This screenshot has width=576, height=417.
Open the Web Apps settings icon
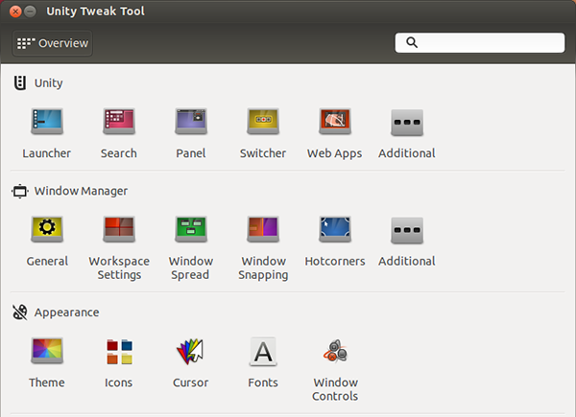tap(335, 122)
